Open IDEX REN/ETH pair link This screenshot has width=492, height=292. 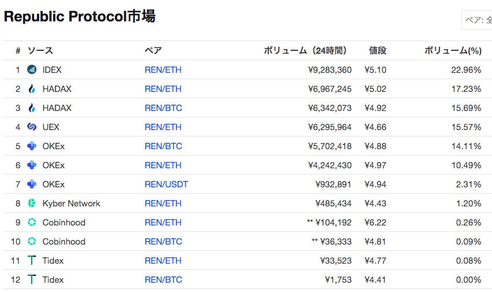coord(163,70)
